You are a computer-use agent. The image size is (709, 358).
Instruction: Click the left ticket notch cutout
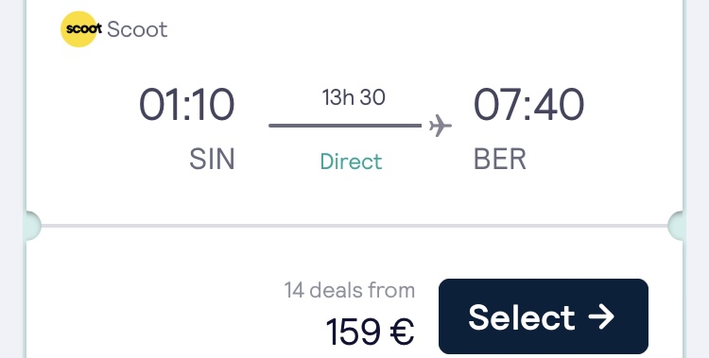click(x=33, y=225)
